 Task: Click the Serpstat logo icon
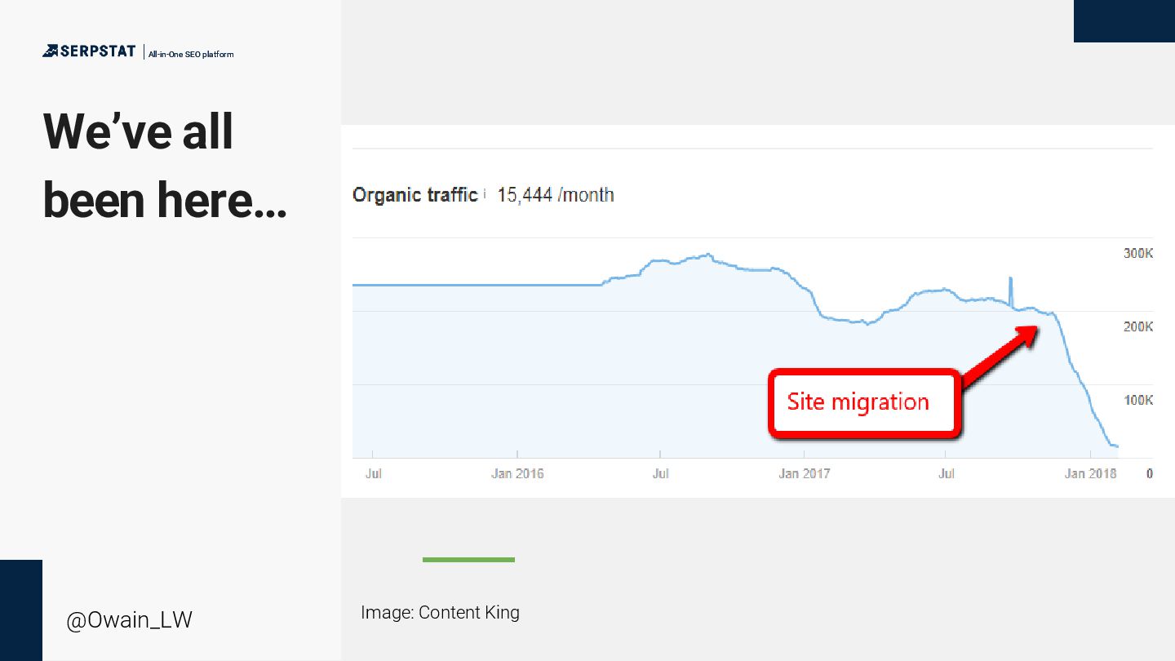point(51,51)
